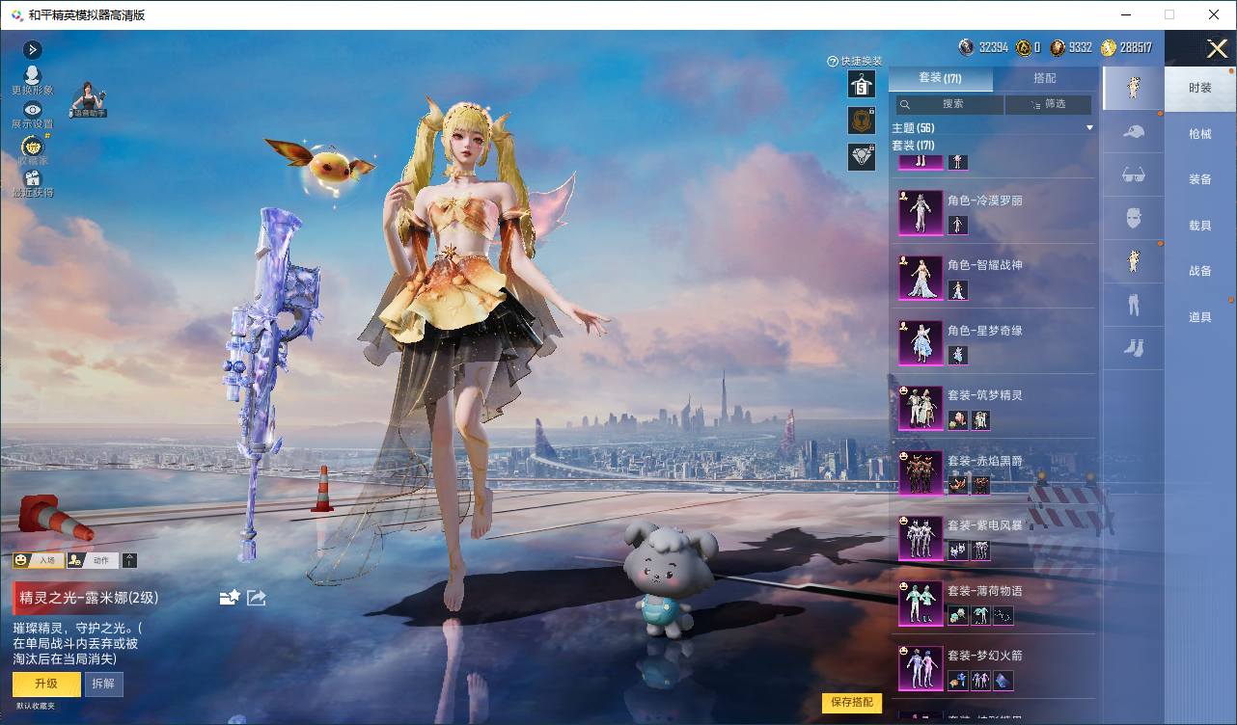Click the 288517 gold coin counter
Viewport: 1237px width, 725px height.
click(x=1127, y=47)
